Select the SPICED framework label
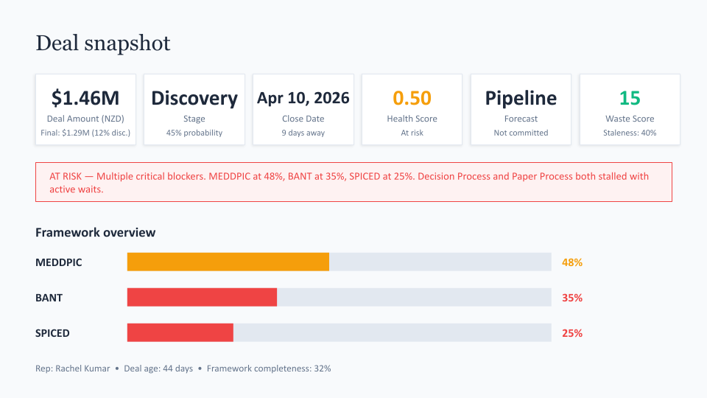The width and height of the screenshot is (707, 398). tap(53, 333)
